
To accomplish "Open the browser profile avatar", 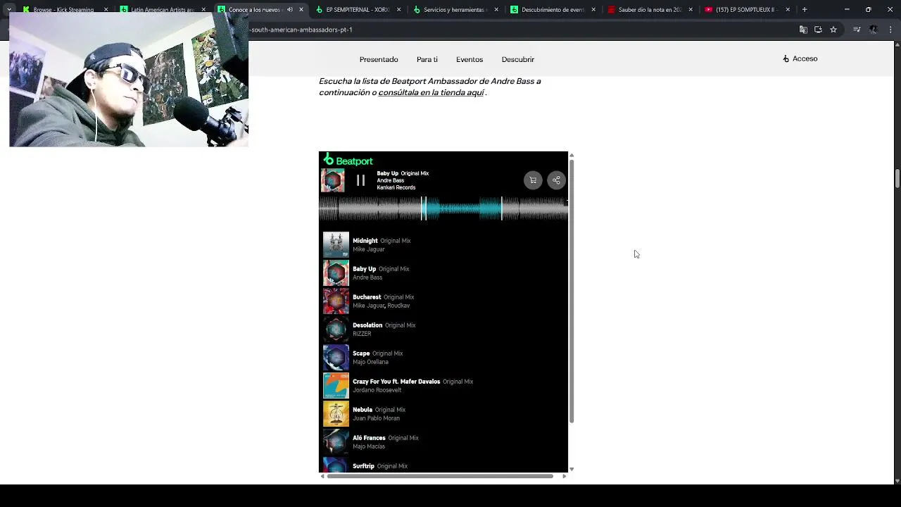I will (874, 30).
